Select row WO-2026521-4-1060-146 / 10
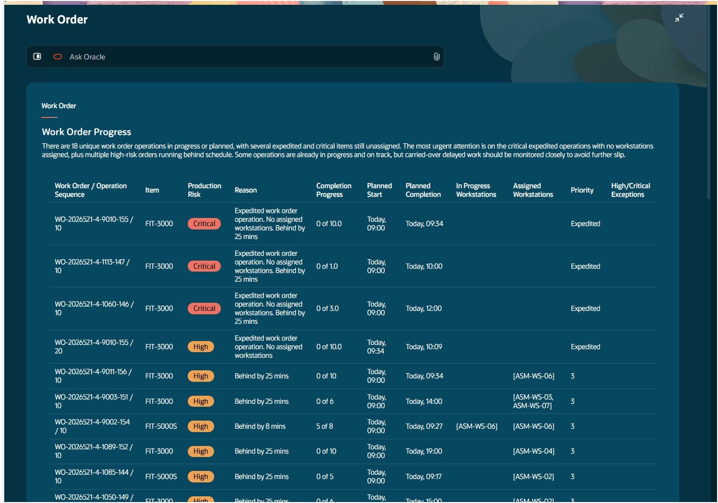The width and height of the screenshot is (718, 503). point(353,309)
